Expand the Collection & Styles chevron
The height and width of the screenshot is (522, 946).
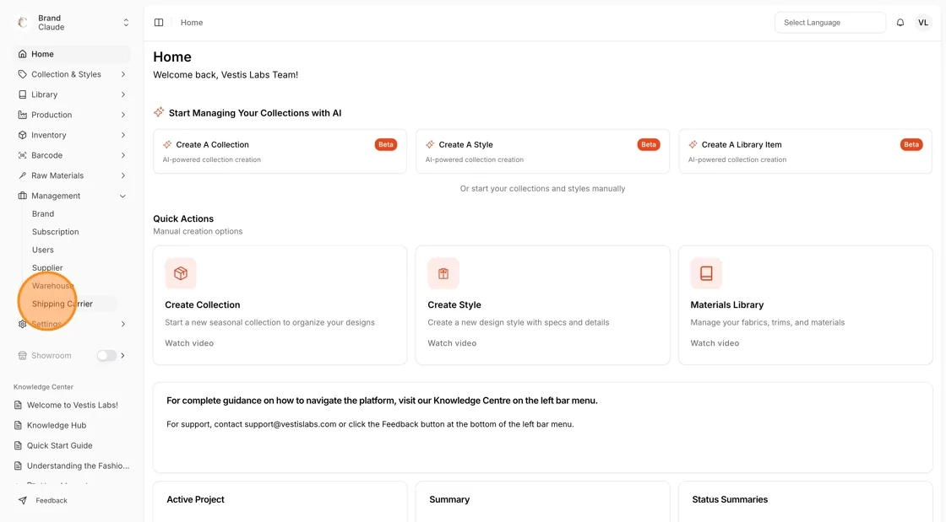point(123,75)
